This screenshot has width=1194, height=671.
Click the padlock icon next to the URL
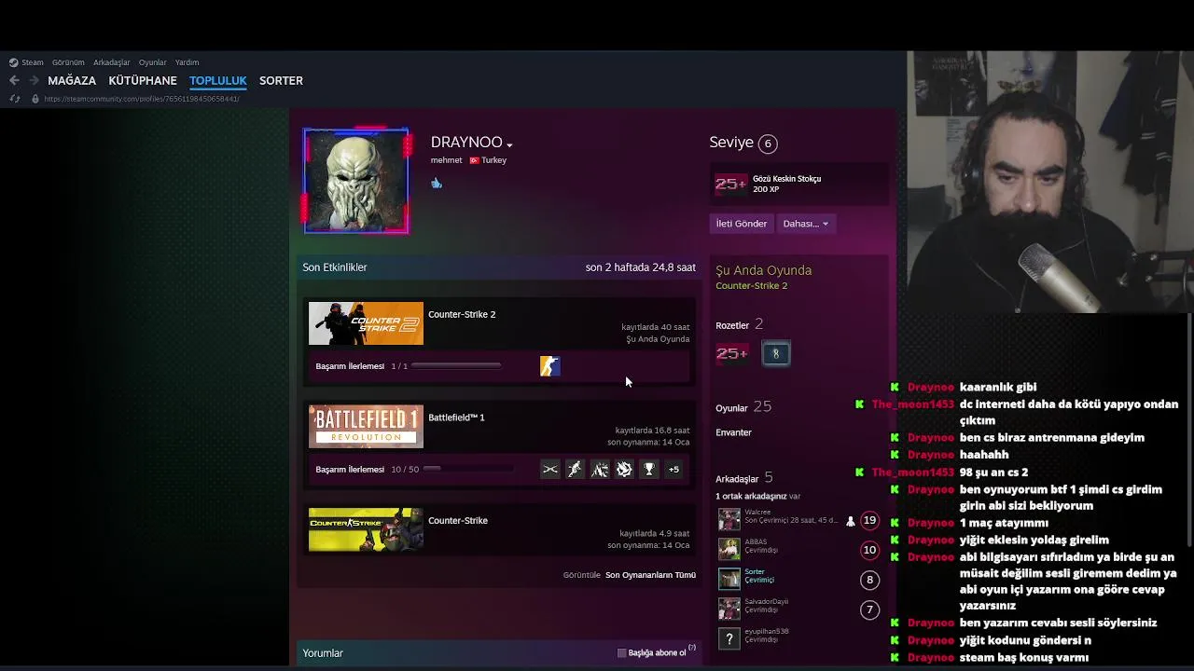coord(35,99)
